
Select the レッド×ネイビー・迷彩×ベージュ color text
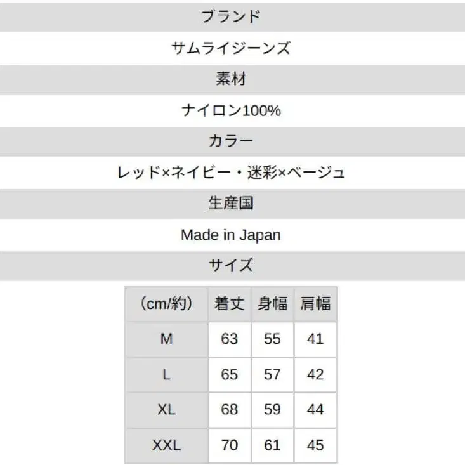tap(231, 172)
